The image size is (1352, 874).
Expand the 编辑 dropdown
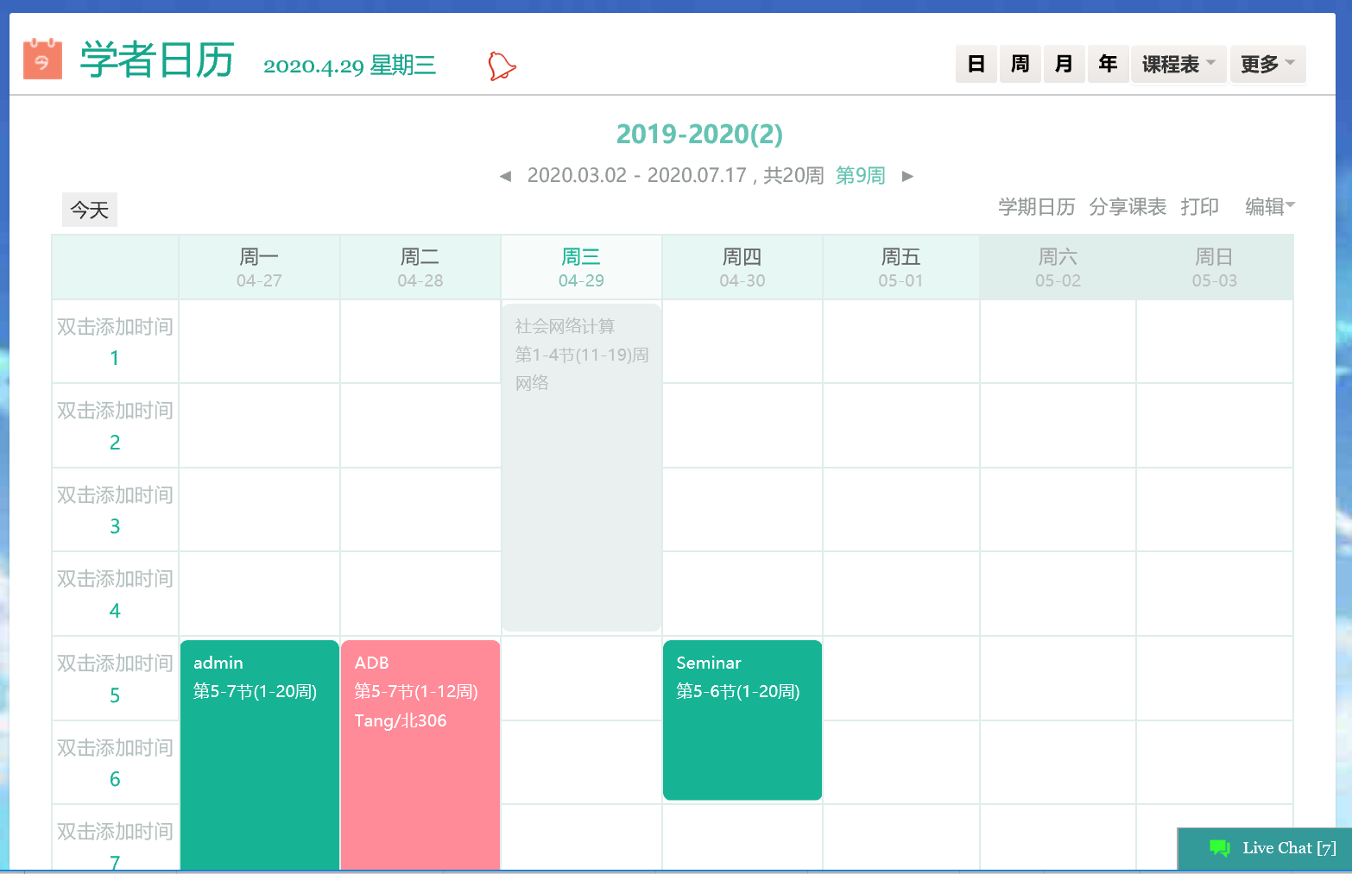(1269, 206)
